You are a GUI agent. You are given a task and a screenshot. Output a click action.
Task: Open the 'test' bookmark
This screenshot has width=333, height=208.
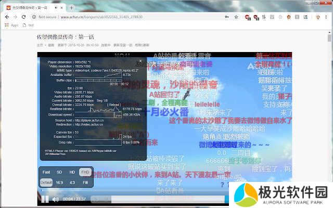(31, 25)
